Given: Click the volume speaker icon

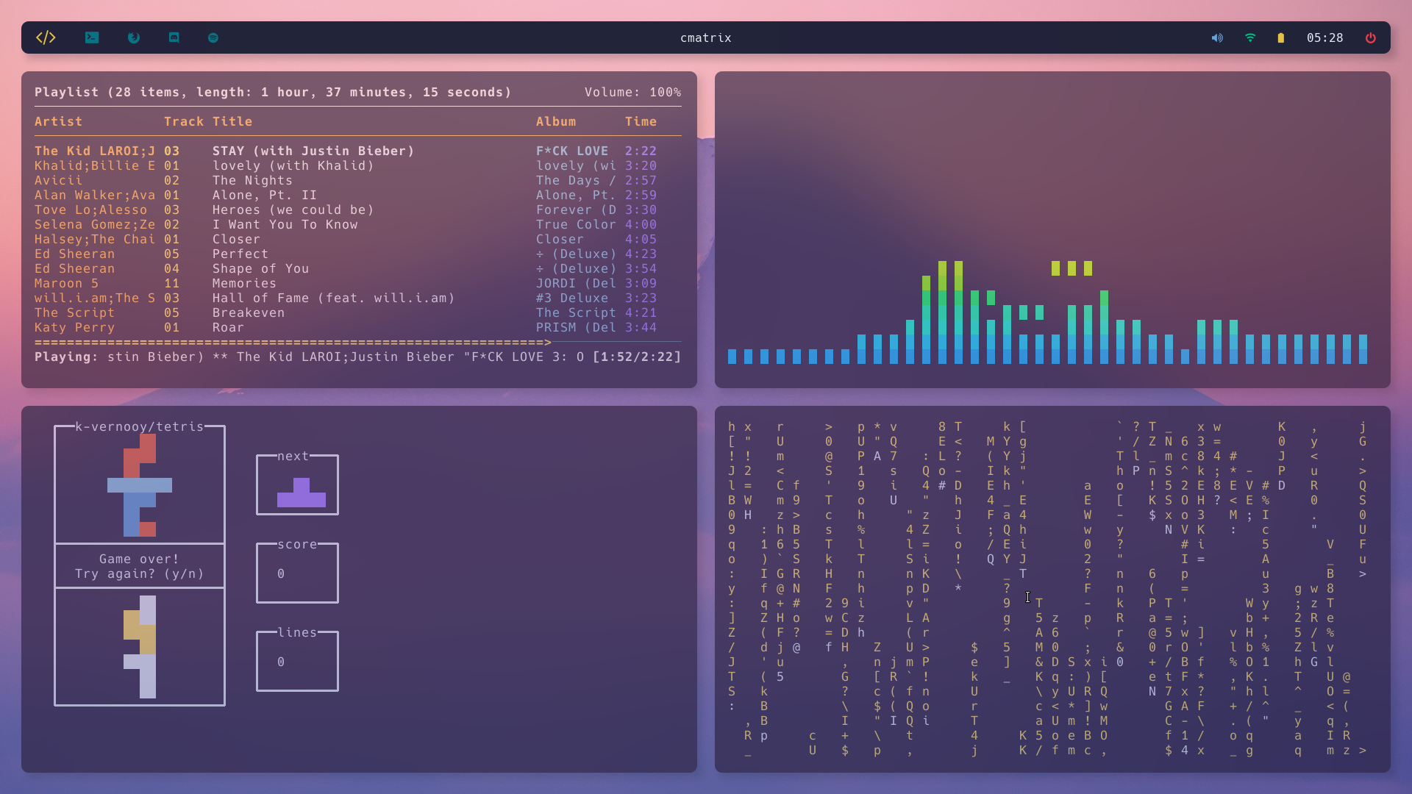Looking at the screenshot, I should tap(1217, 37).
